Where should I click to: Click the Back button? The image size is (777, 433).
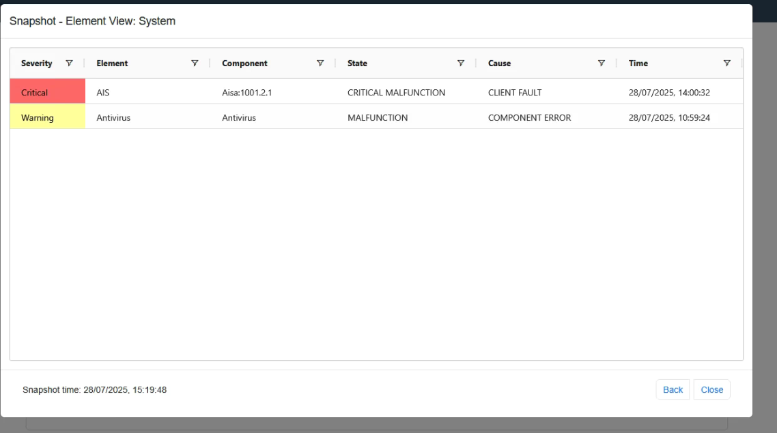(x=673, y=389)
